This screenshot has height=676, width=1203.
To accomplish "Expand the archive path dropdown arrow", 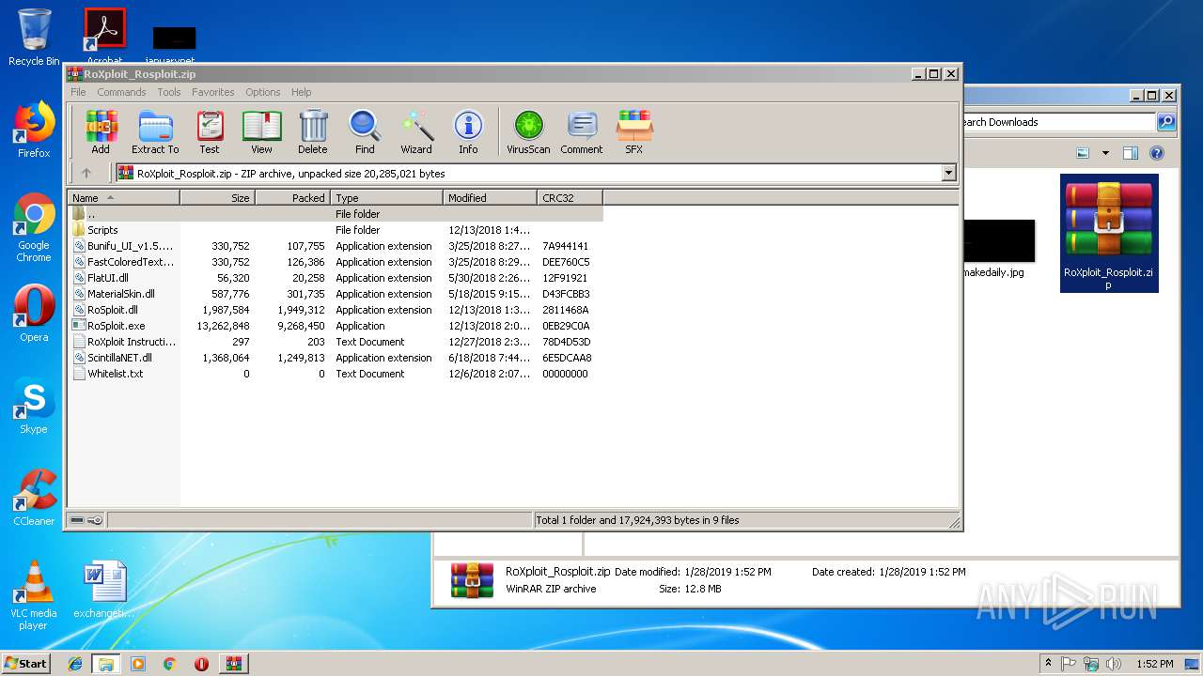I will coord(948,173).
